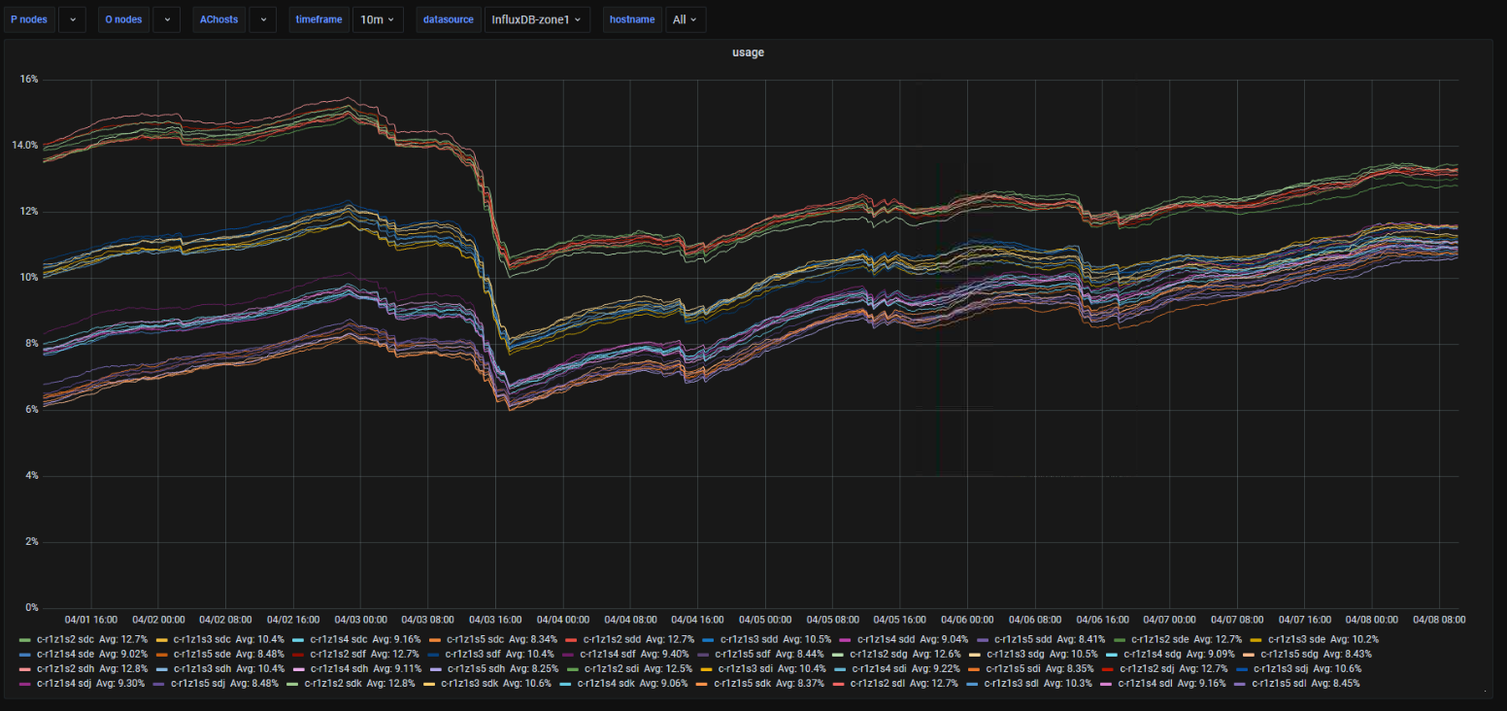Change the timeframe from 10m

(378, 19)
